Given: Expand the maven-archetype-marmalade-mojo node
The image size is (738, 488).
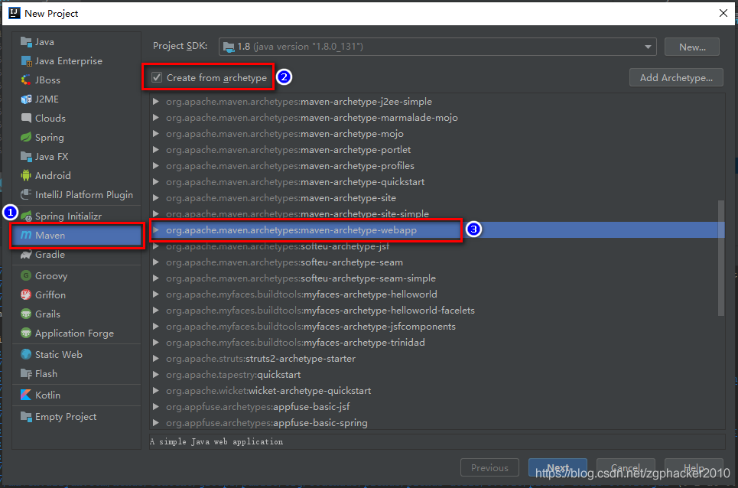Looking at the screenshot, I should [x=156, y=118].
